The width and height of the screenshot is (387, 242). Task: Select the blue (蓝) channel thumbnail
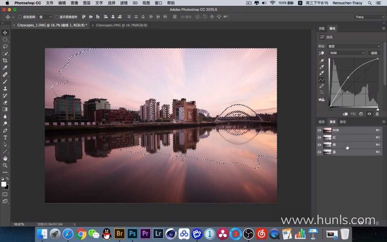[x=327, y=152]
